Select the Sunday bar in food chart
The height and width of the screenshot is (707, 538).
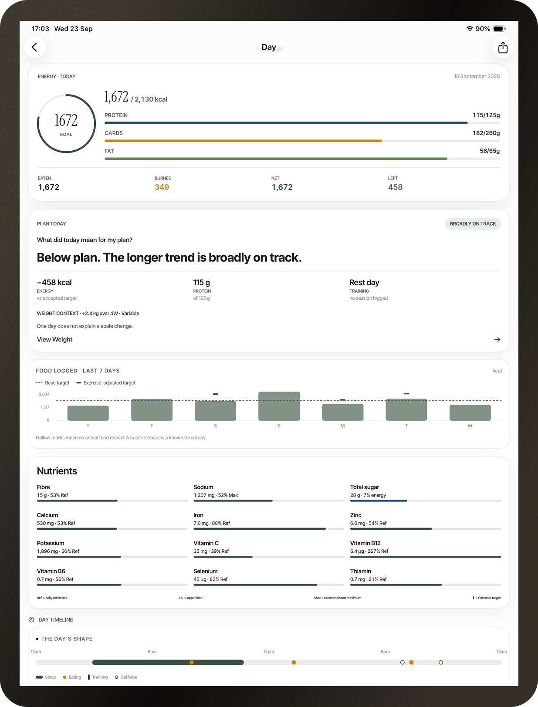tap(279, 406)
